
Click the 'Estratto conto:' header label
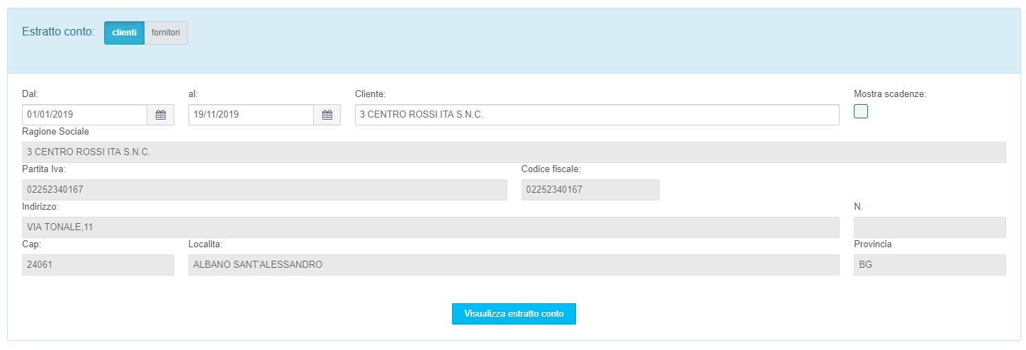coord(58,32)
